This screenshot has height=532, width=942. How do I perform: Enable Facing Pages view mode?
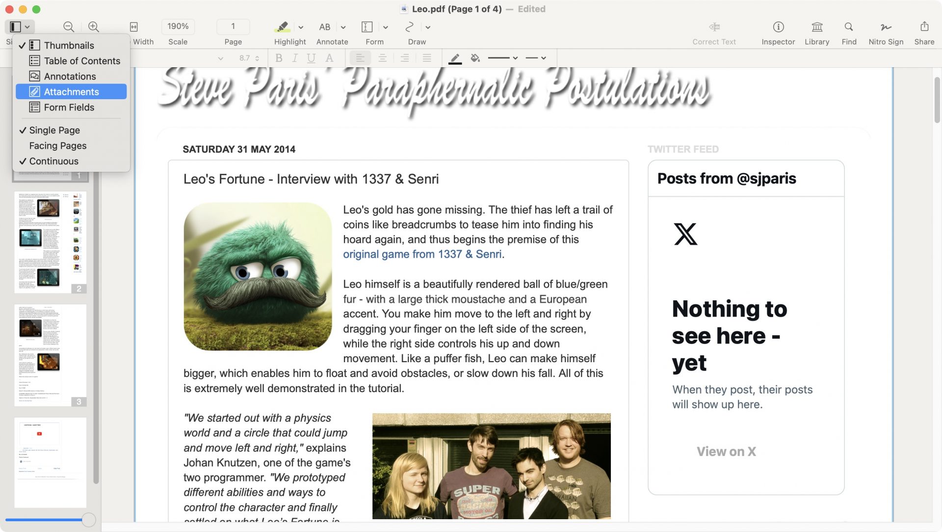tap(57, 145)
